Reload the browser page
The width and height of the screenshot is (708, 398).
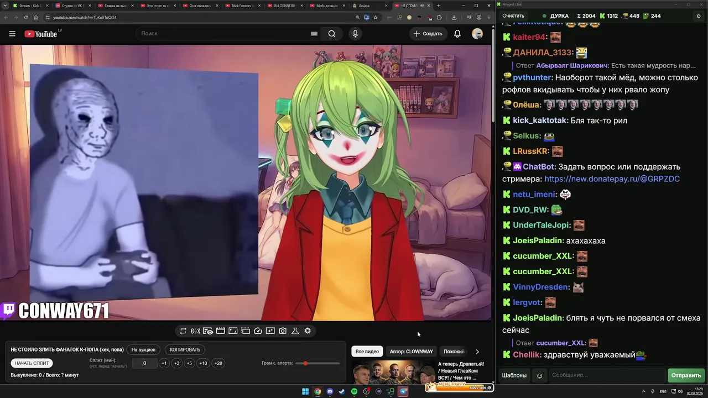pyautogui.click(x=25, y=17)
